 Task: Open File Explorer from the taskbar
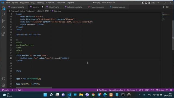click(81, 95)
